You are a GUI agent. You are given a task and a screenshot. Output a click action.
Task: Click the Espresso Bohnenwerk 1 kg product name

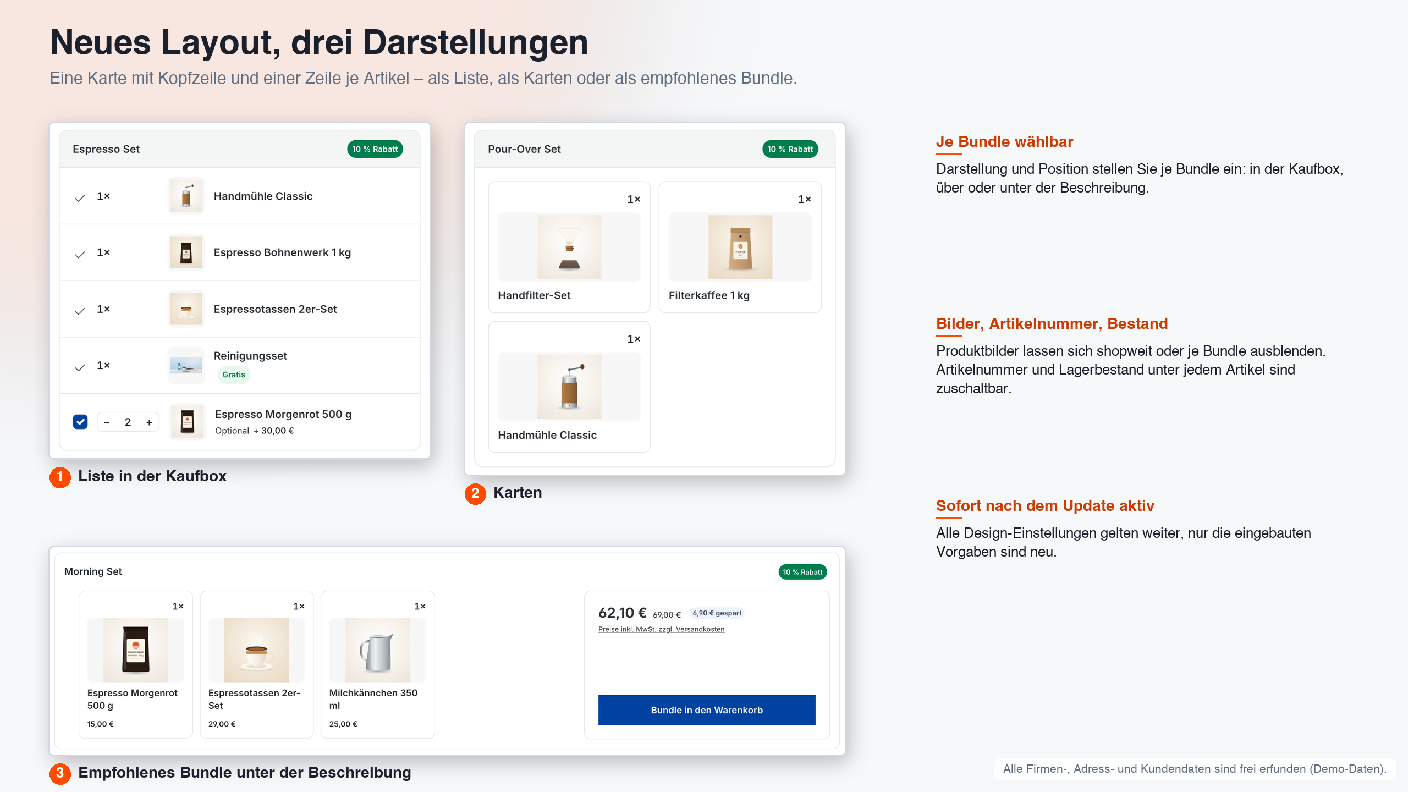282,252
